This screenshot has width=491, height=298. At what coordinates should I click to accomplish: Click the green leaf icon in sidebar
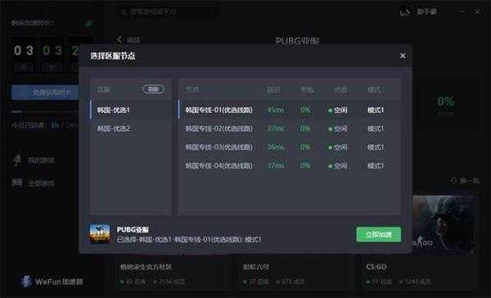89,24
